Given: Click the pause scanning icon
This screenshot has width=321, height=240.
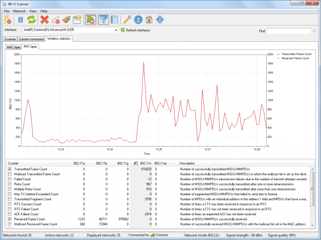Looking at the screenshot, I should pyautogui.click(x=21, y=20).
